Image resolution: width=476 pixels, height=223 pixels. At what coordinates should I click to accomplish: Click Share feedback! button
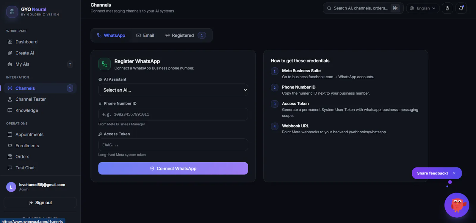[432, 173]
